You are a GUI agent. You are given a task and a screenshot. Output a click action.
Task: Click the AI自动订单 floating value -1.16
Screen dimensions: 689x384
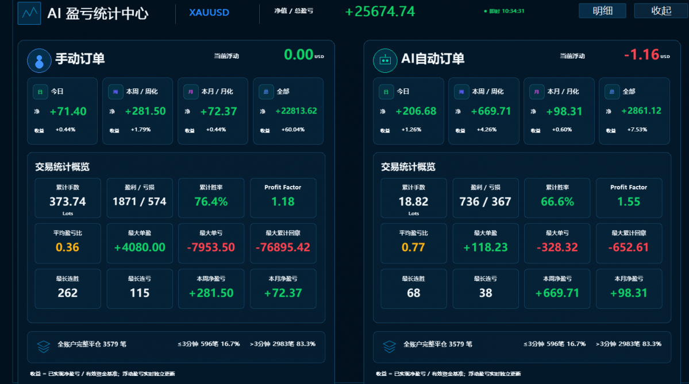(641, 55)
